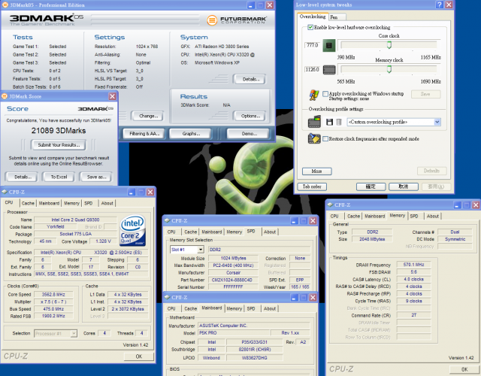Enable Apply overclocking at Windows startup

coord(325,93)
